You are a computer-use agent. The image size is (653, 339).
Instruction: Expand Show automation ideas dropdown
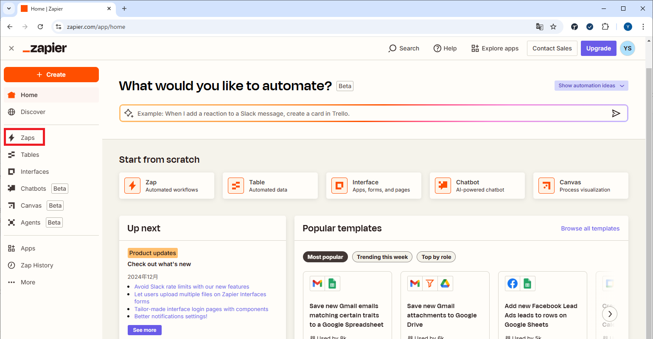click(x=591, y=86)
